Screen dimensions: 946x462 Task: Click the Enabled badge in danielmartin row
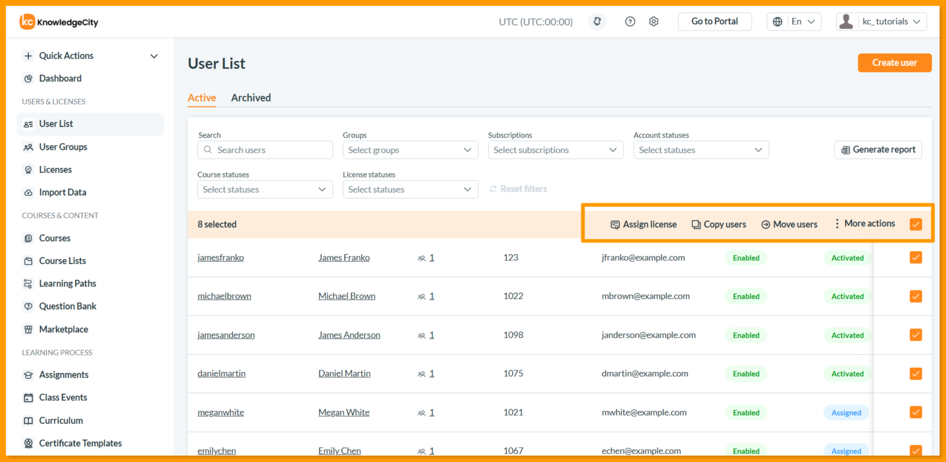(746, 374)
